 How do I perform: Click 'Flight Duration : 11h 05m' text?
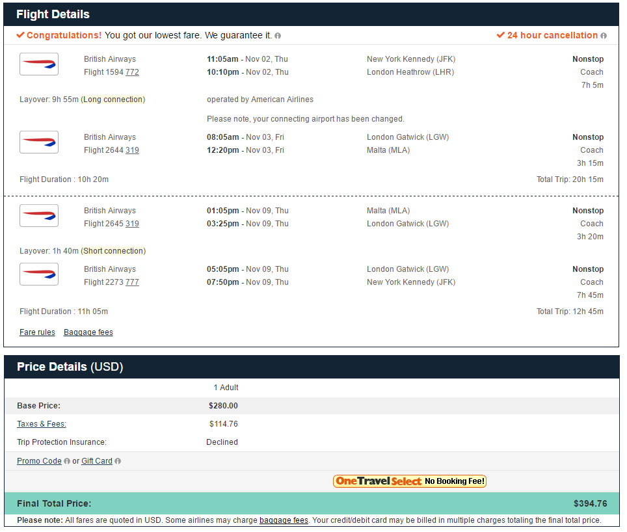click(x=64, y=311)
